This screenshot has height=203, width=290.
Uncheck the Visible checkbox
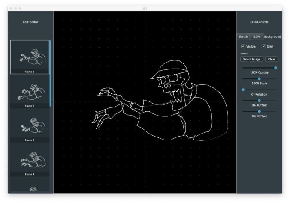243,46
